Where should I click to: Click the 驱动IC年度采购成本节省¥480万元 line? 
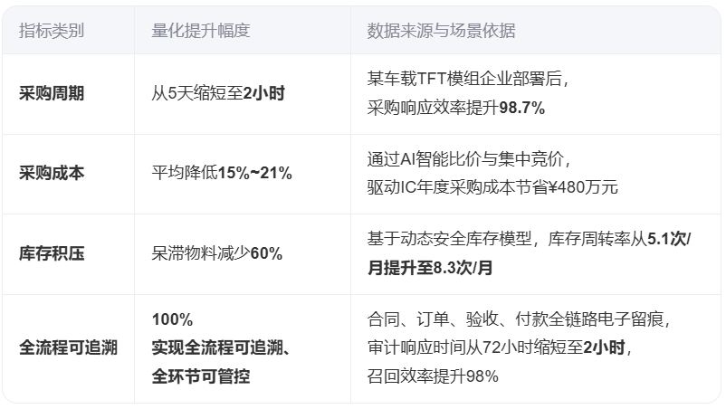[492, 187]
